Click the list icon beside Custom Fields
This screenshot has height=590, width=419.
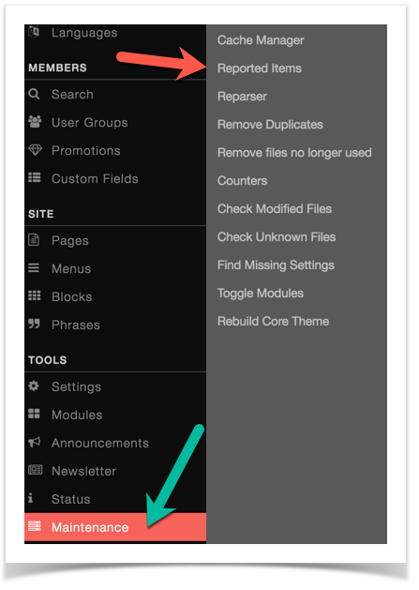pos(35,178)
